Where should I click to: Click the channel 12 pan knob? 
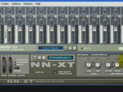click(x=115, y=20)
